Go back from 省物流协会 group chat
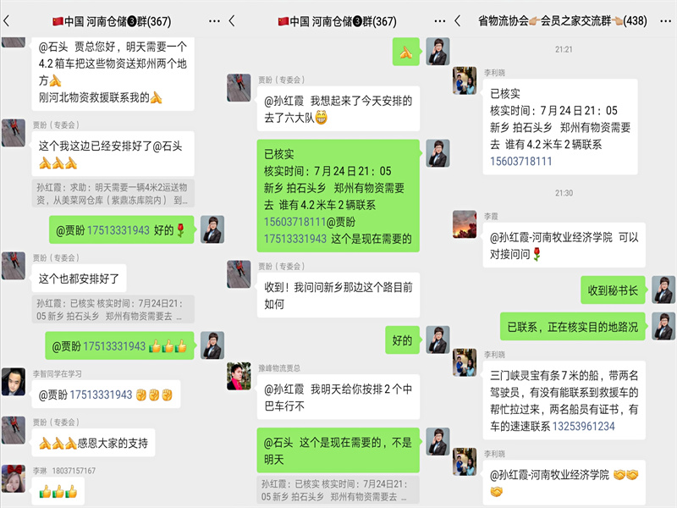Image resolution: width=677 pixels, height=508 pixels. (x=458, y=20)
